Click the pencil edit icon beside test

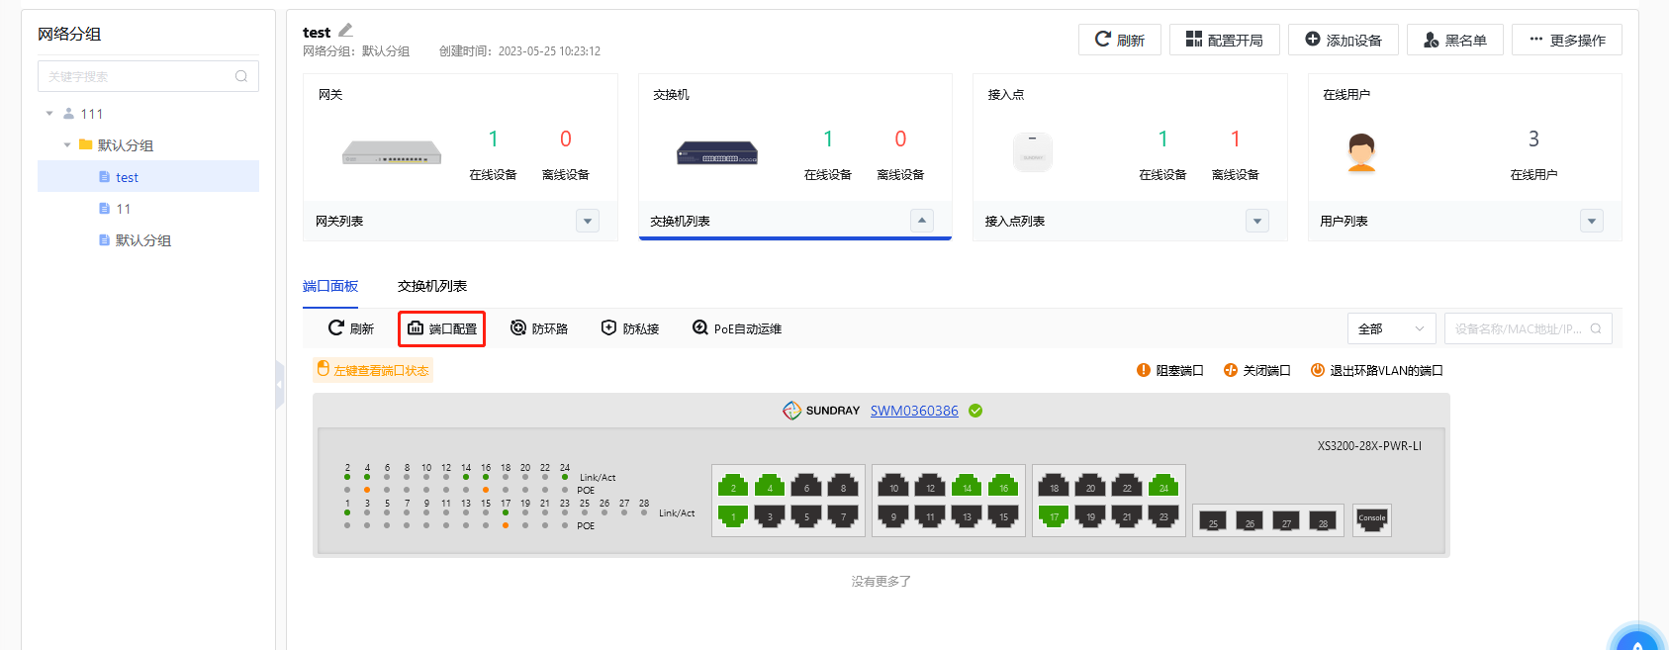(x=345, y=31)
